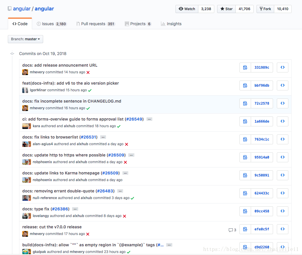The image size is (302, 255).
Task: Copy full SHA for commit 331989c
Action: pos(245,68)
